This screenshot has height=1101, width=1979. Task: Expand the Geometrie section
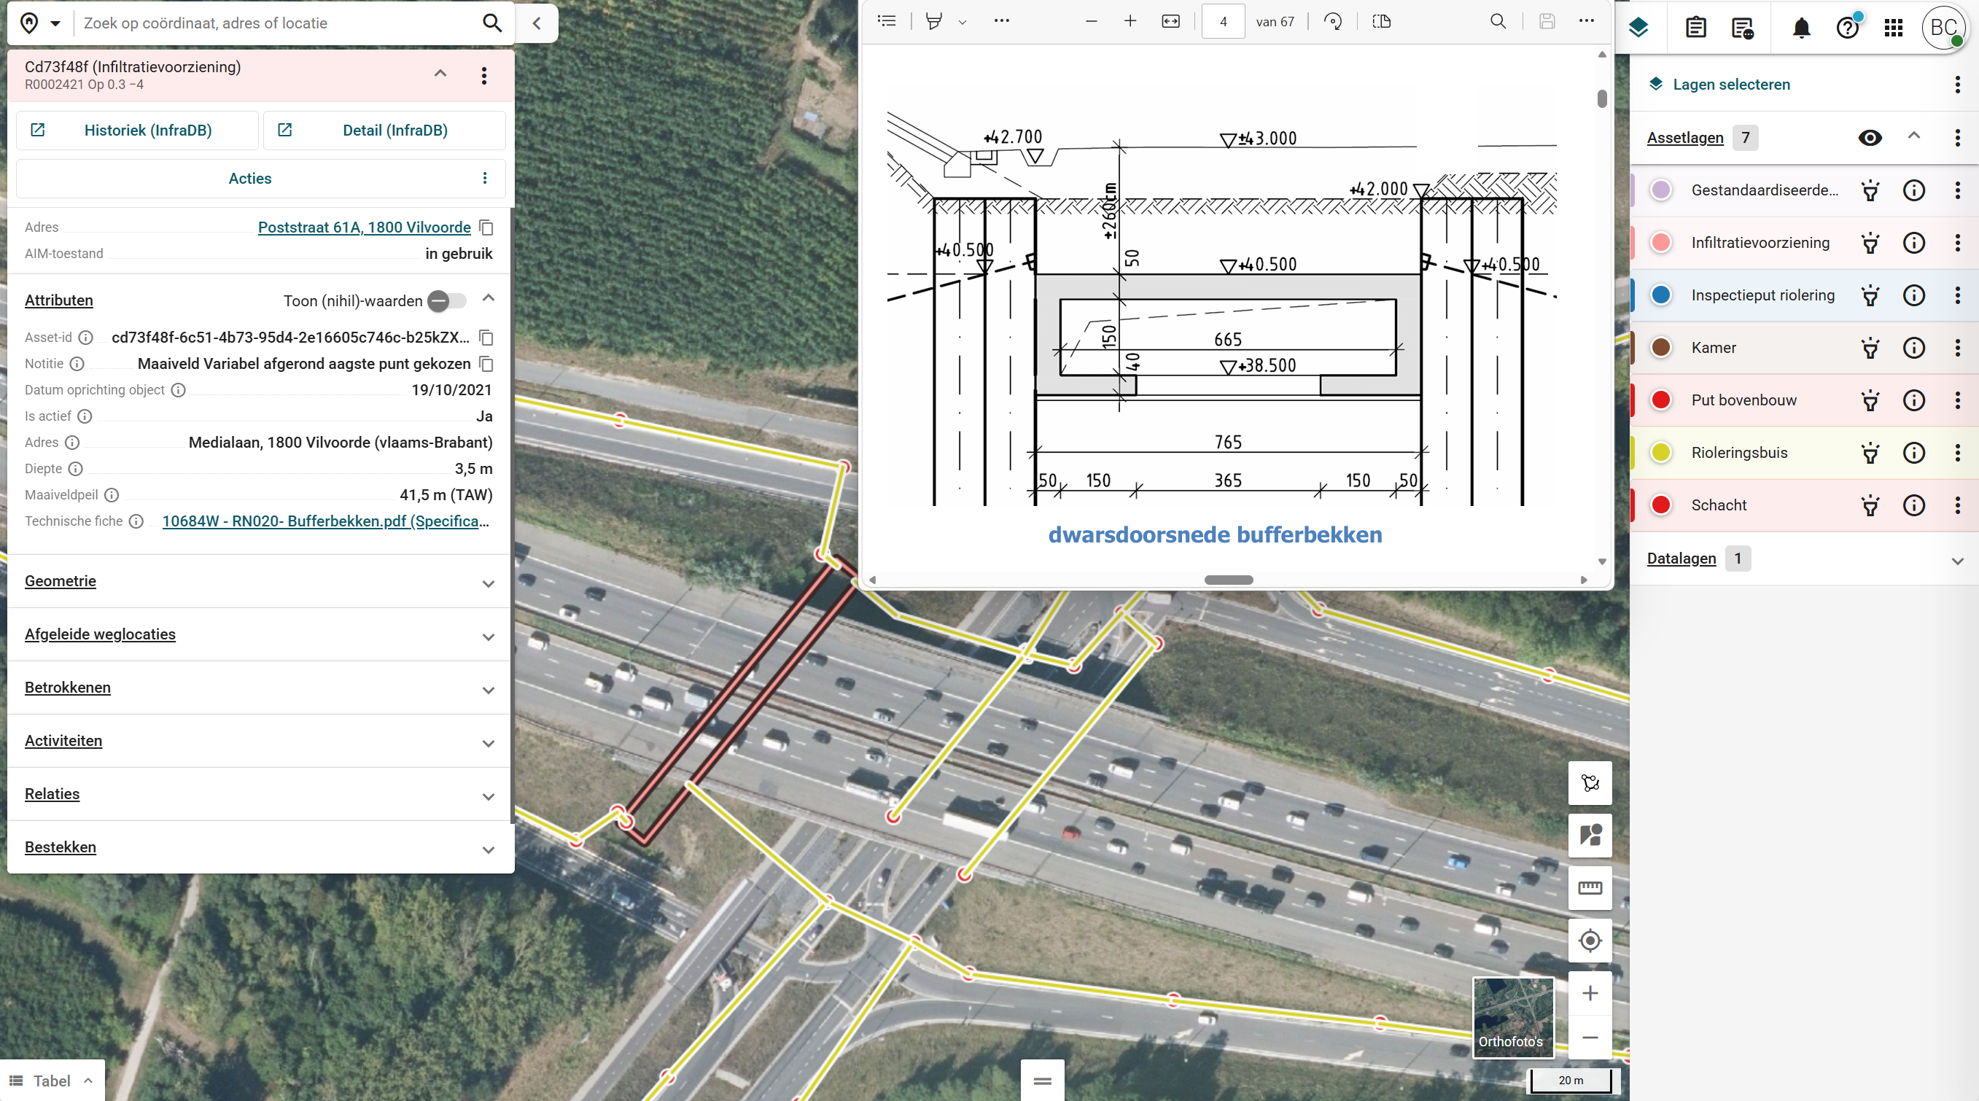(x=260, y=582)
